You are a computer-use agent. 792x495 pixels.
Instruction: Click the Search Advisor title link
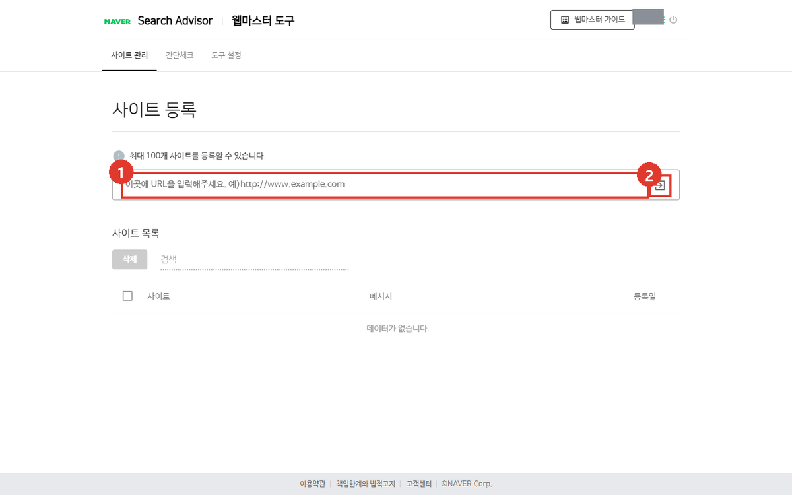click(175, 20)
